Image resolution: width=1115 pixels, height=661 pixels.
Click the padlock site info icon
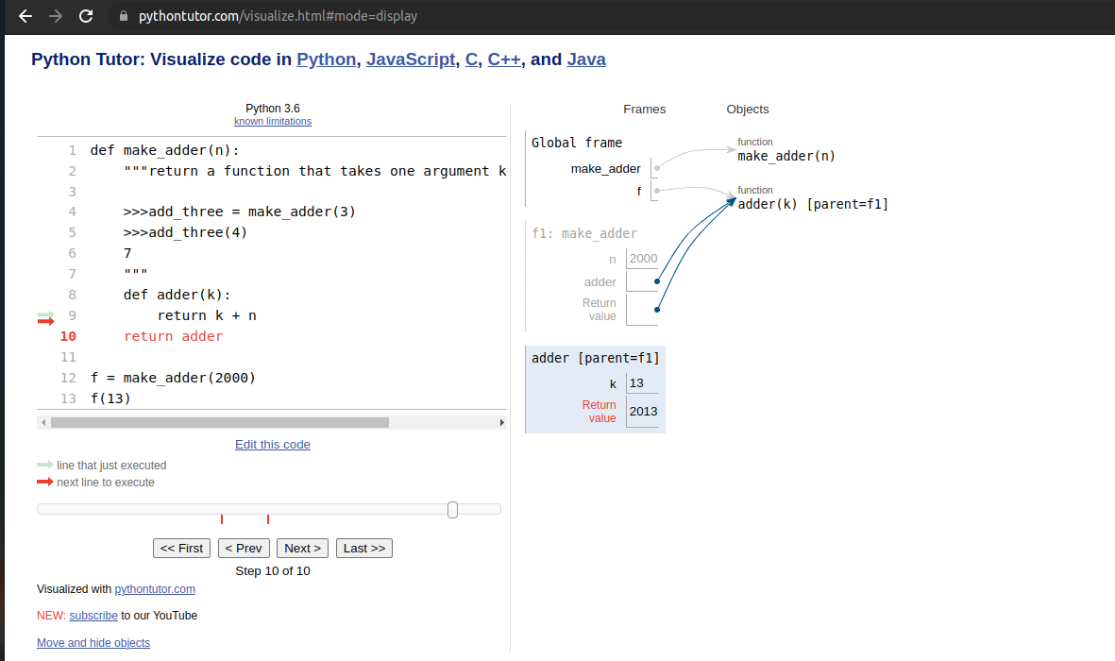pos(123,16)
